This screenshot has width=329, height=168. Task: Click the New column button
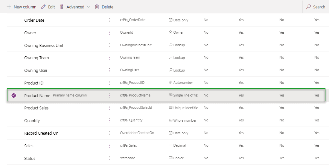pyautogui.click(x=21, y=7)
